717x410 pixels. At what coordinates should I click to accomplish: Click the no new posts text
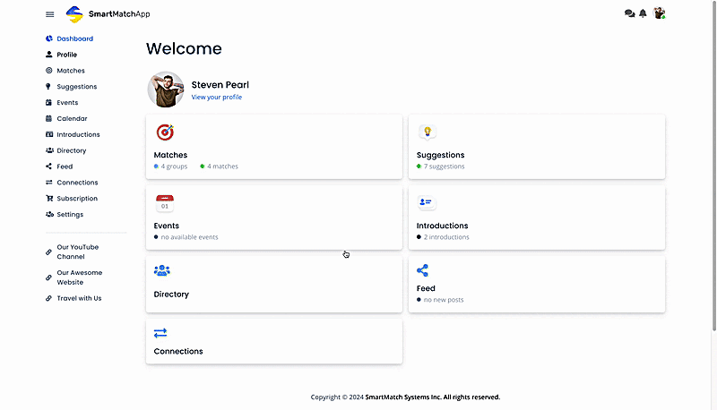[444, 300]
